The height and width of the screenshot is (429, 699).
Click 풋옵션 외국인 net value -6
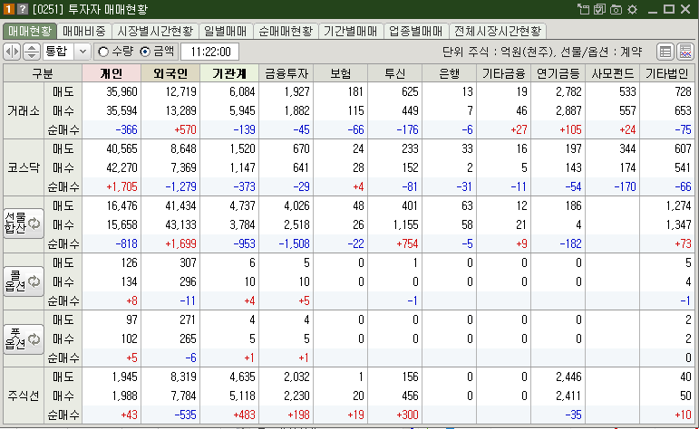pyautogui.click(x=190, y=357)
